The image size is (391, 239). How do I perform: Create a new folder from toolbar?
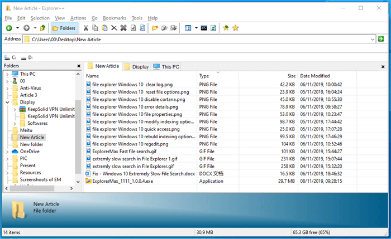pos(155,28)
